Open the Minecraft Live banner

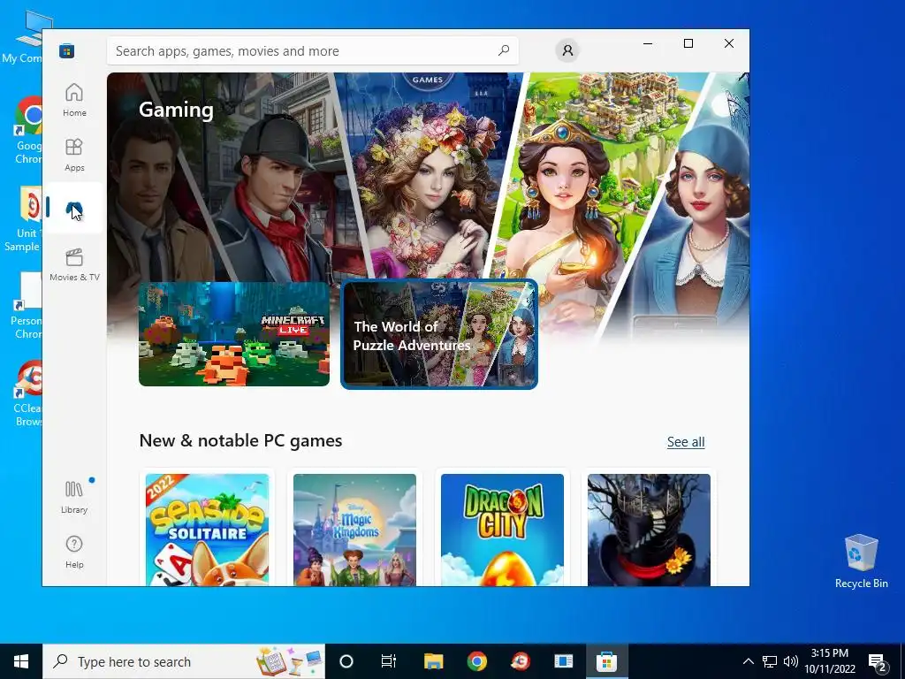[x=234, y=334]
